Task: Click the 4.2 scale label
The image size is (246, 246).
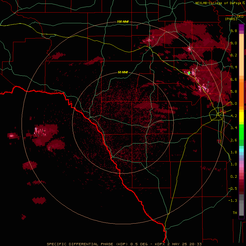Action: click(x=234, y=116)
